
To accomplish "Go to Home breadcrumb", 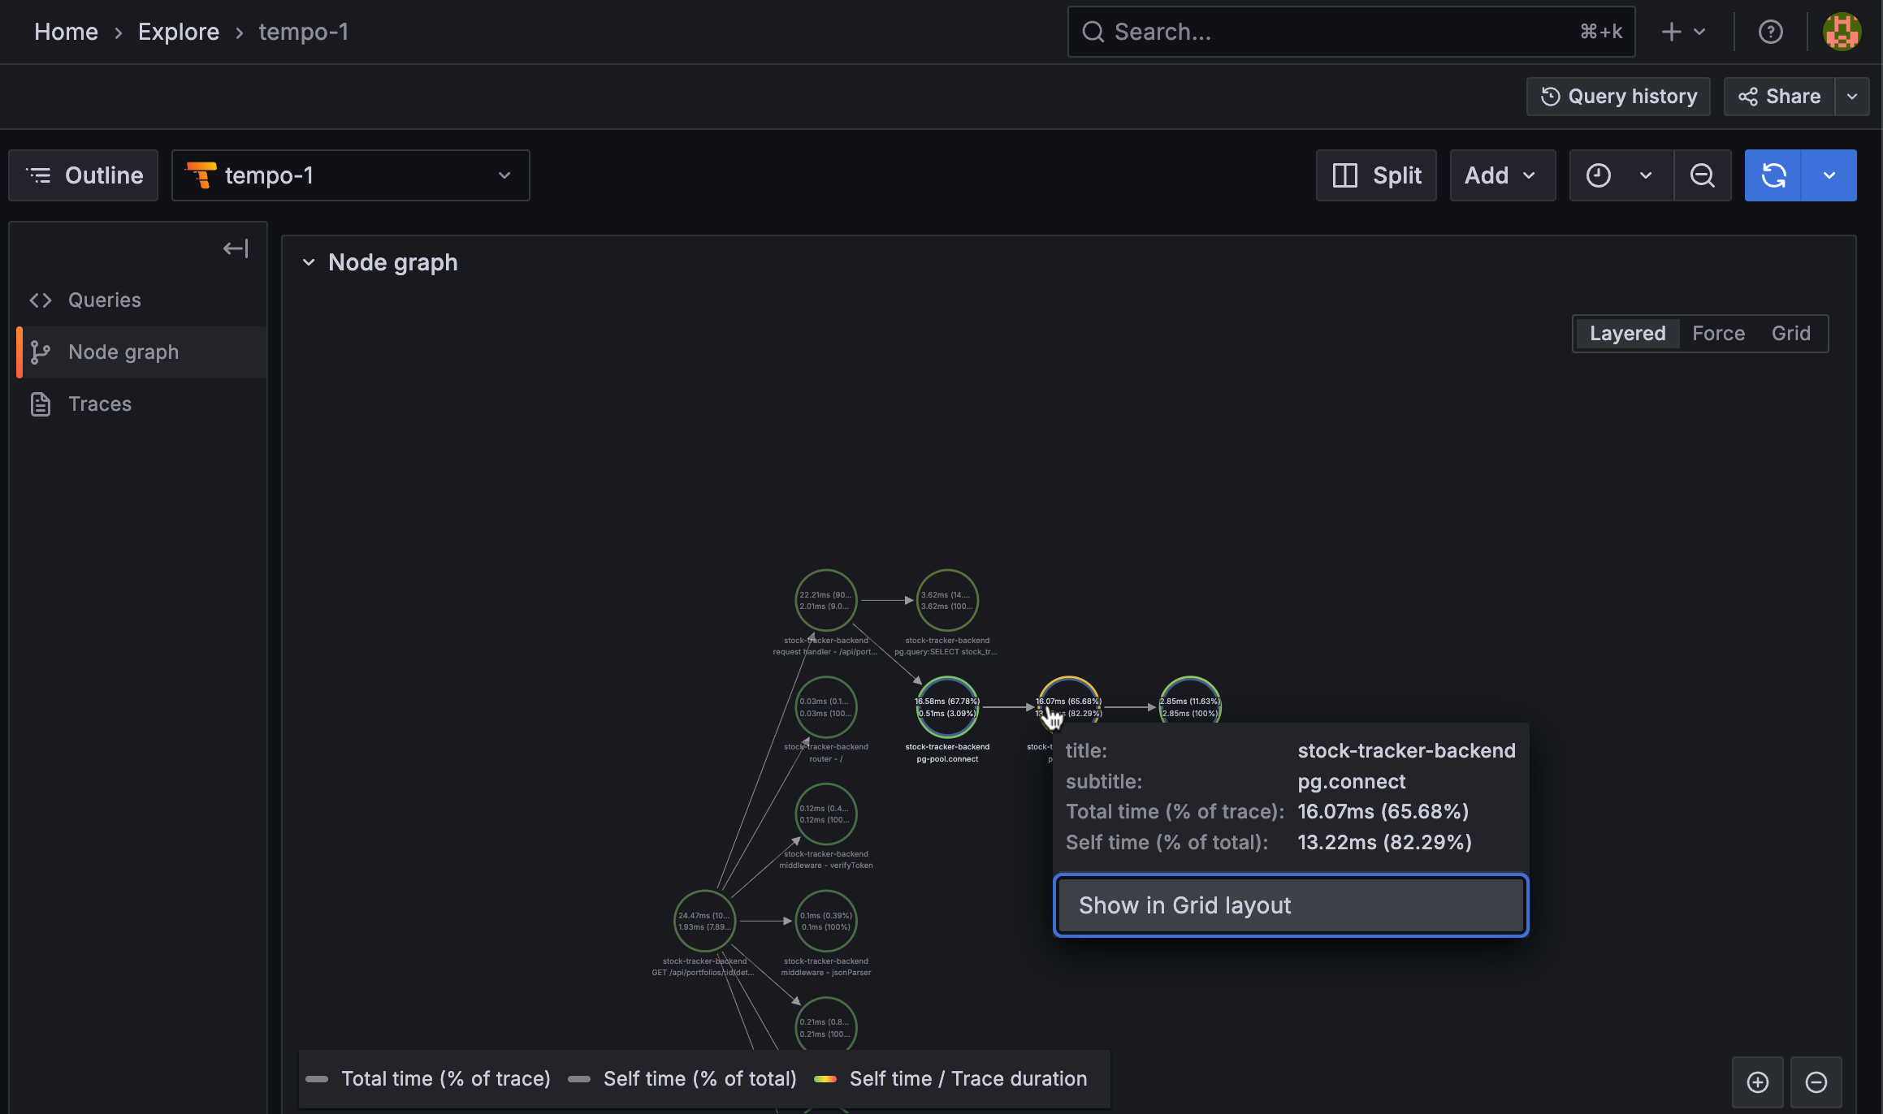I will (66, 32).
